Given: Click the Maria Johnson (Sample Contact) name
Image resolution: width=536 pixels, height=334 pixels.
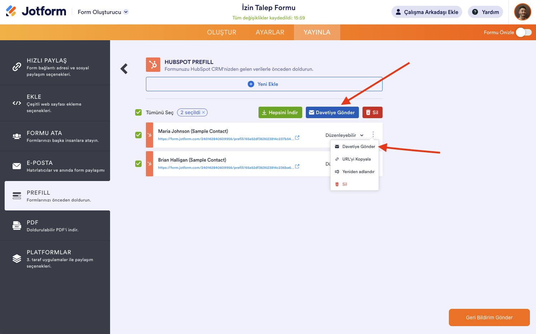Looking at the screenshot, I should pyautogui.click(x=193, y=131).
